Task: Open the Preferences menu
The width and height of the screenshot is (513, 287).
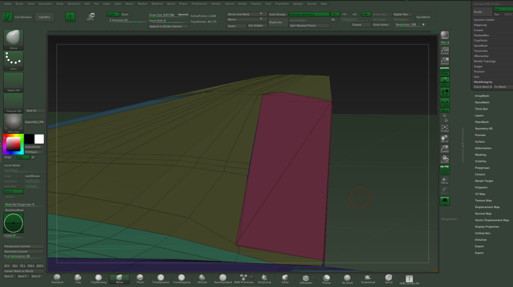Action: [199, 4]
